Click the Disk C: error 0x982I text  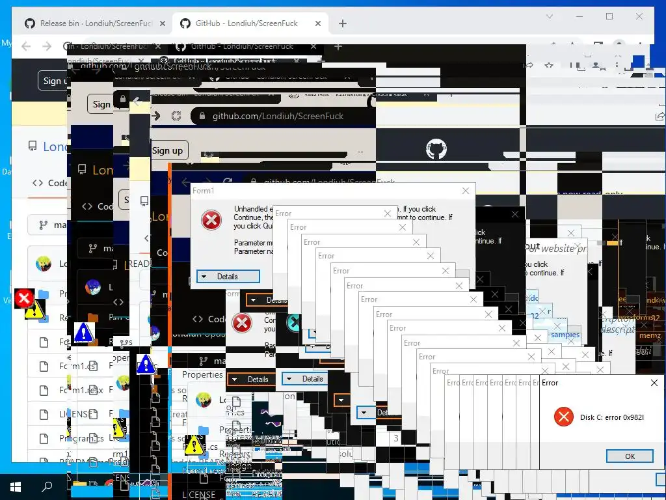point(611,417)
